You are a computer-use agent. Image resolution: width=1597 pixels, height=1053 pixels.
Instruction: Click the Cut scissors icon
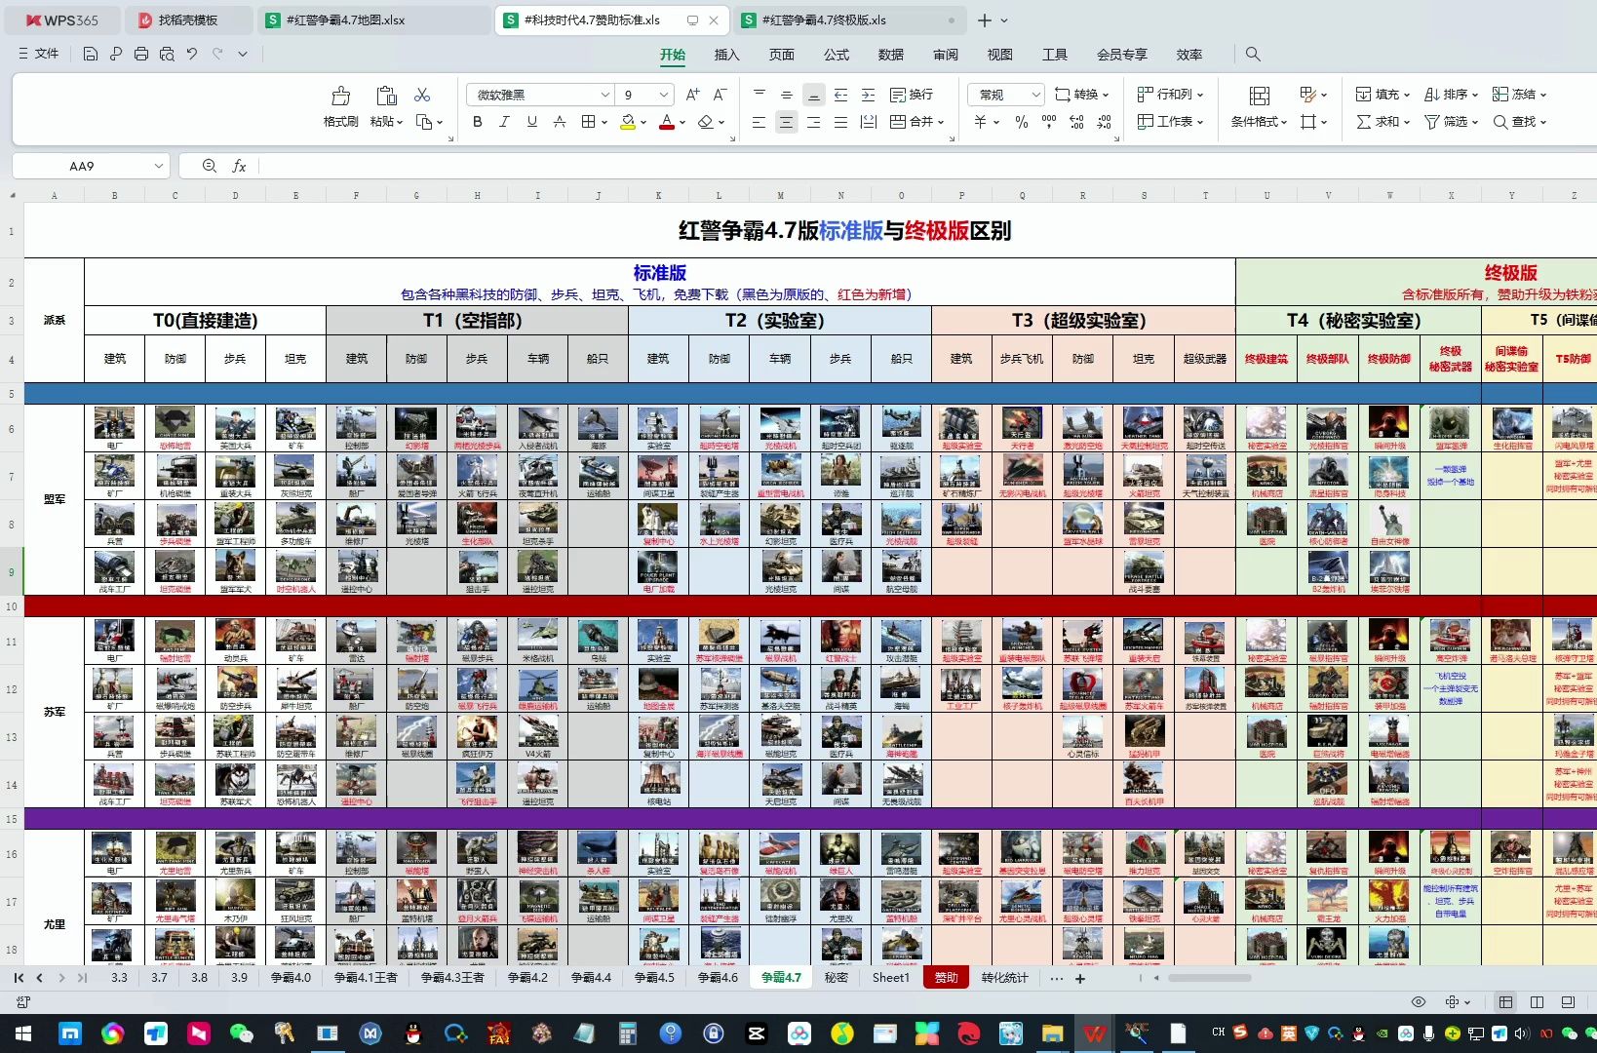(422, 95)
